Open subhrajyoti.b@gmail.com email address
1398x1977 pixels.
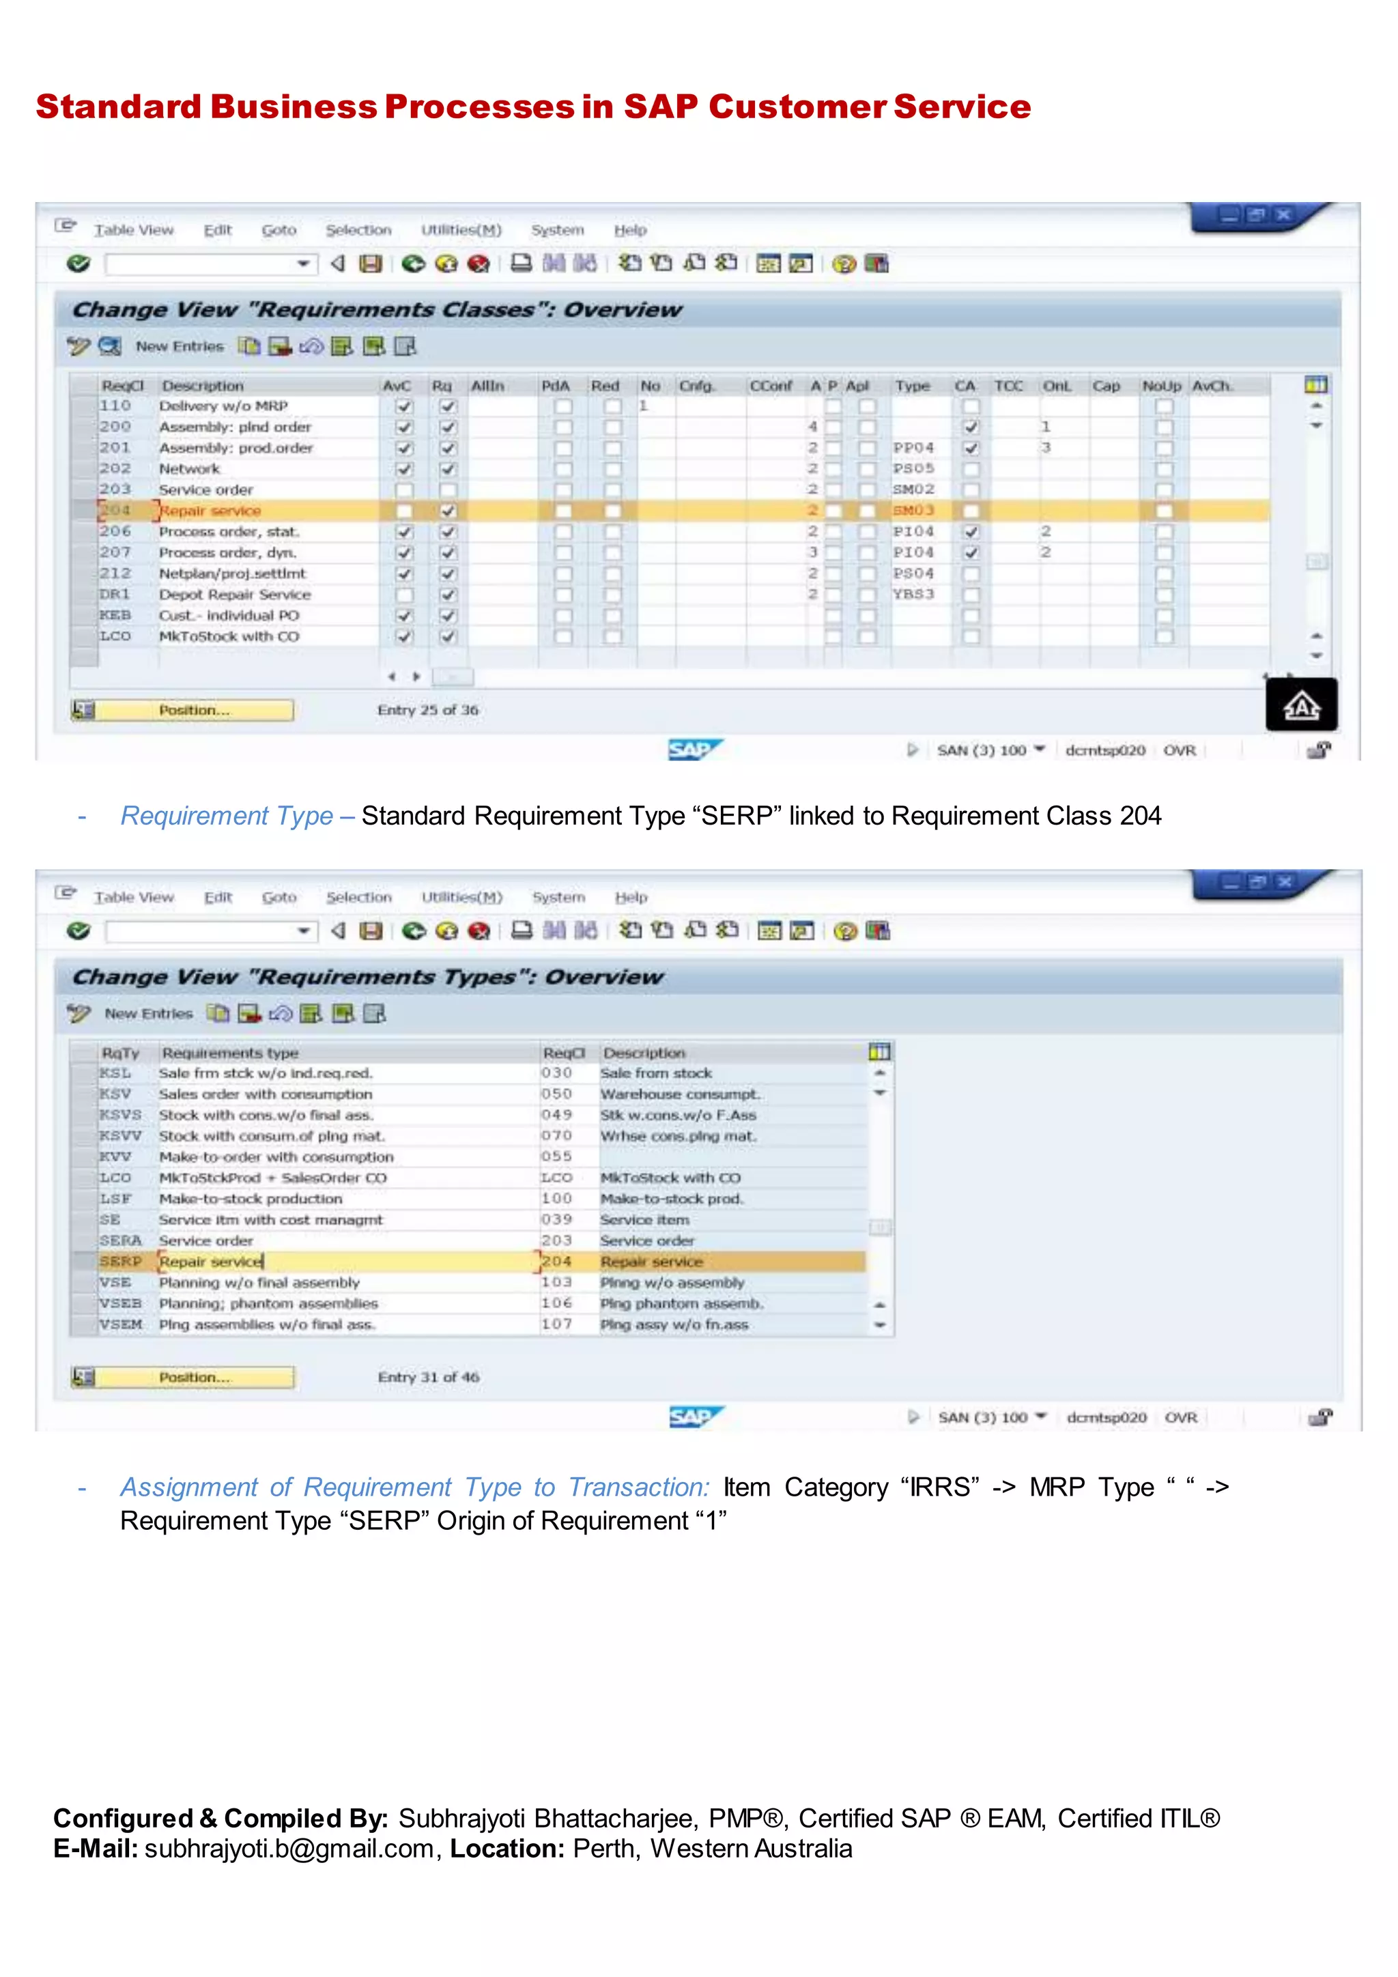[x=289, y=1849]
